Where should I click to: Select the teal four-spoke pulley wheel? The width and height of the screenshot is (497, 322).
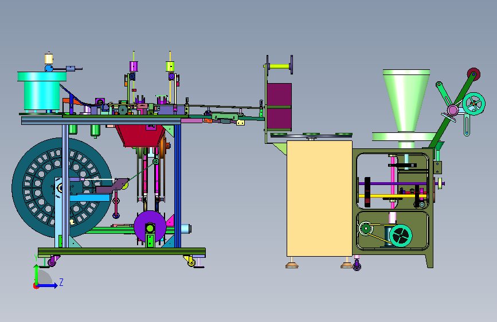400,236
